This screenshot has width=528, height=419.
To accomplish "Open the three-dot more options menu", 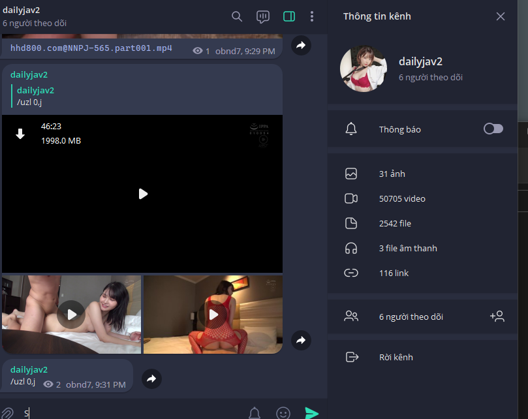I will click(x=312, y=16).
